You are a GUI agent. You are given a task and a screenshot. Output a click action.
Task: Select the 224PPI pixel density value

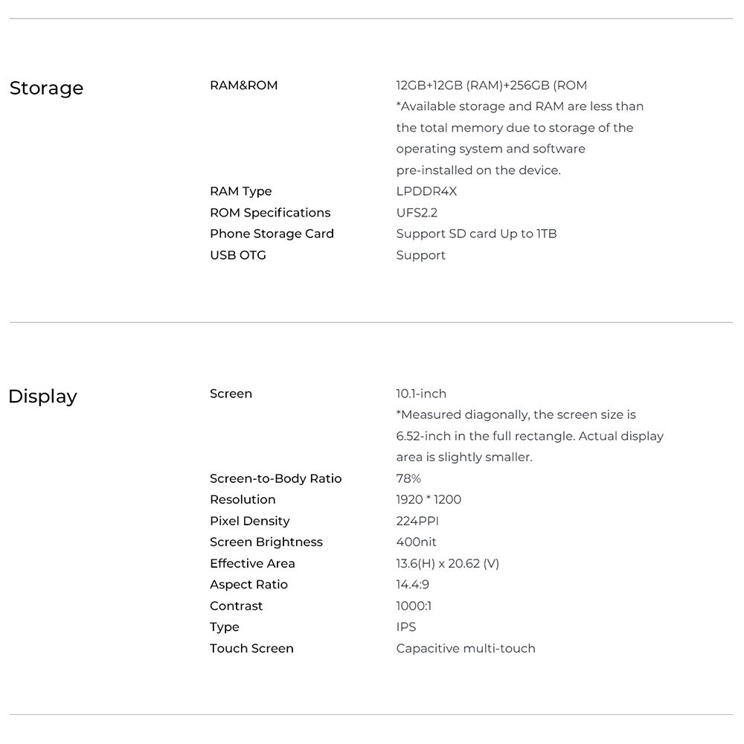(417, 521)
